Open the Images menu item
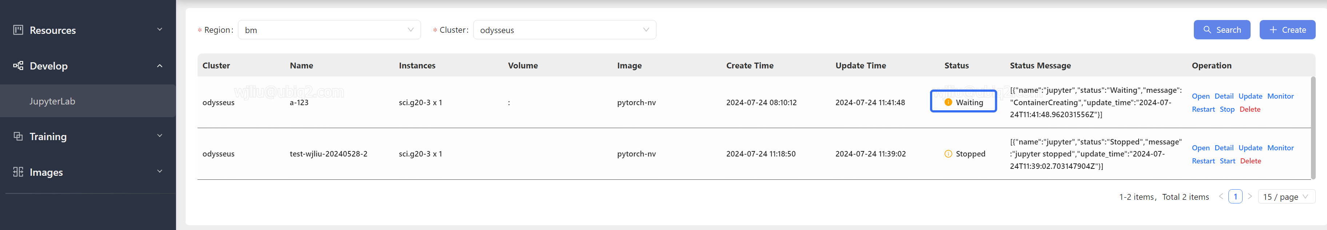The width and height of the screenshot is (1327, 230). click(x=88, y=172)
